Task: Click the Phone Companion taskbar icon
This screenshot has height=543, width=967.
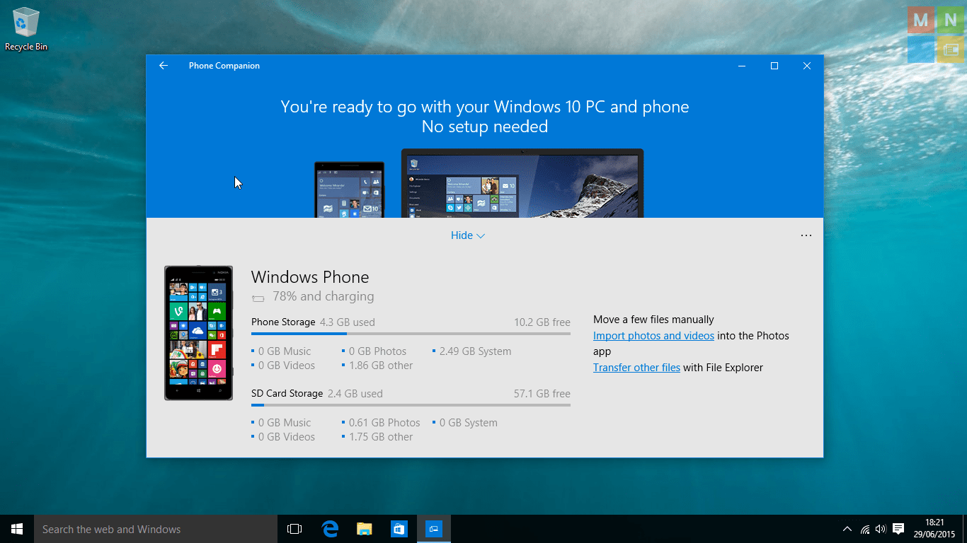Action: coord(433,529)
